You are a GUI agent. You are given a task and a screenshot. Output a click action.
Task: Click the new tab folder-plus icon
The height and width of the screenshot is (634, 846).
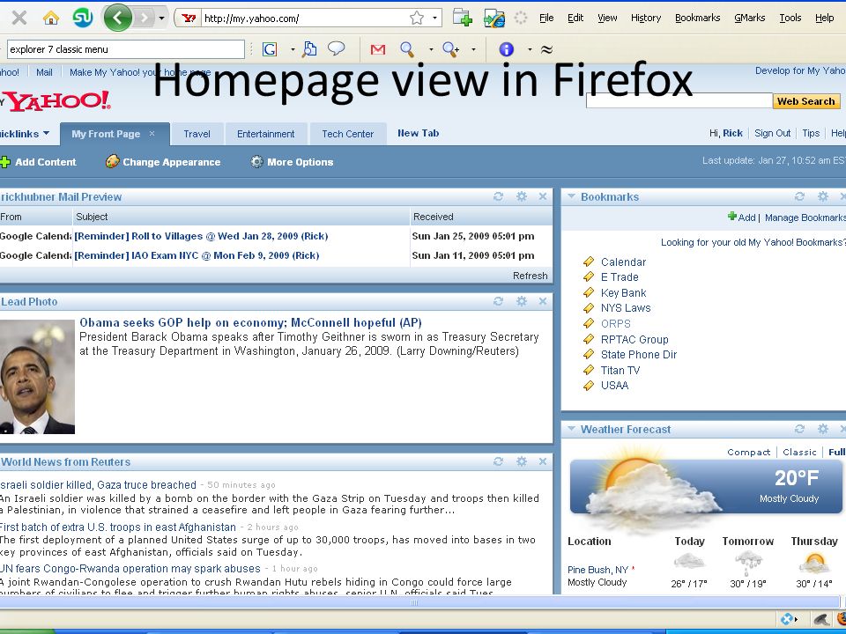click(x=463, y=18)
